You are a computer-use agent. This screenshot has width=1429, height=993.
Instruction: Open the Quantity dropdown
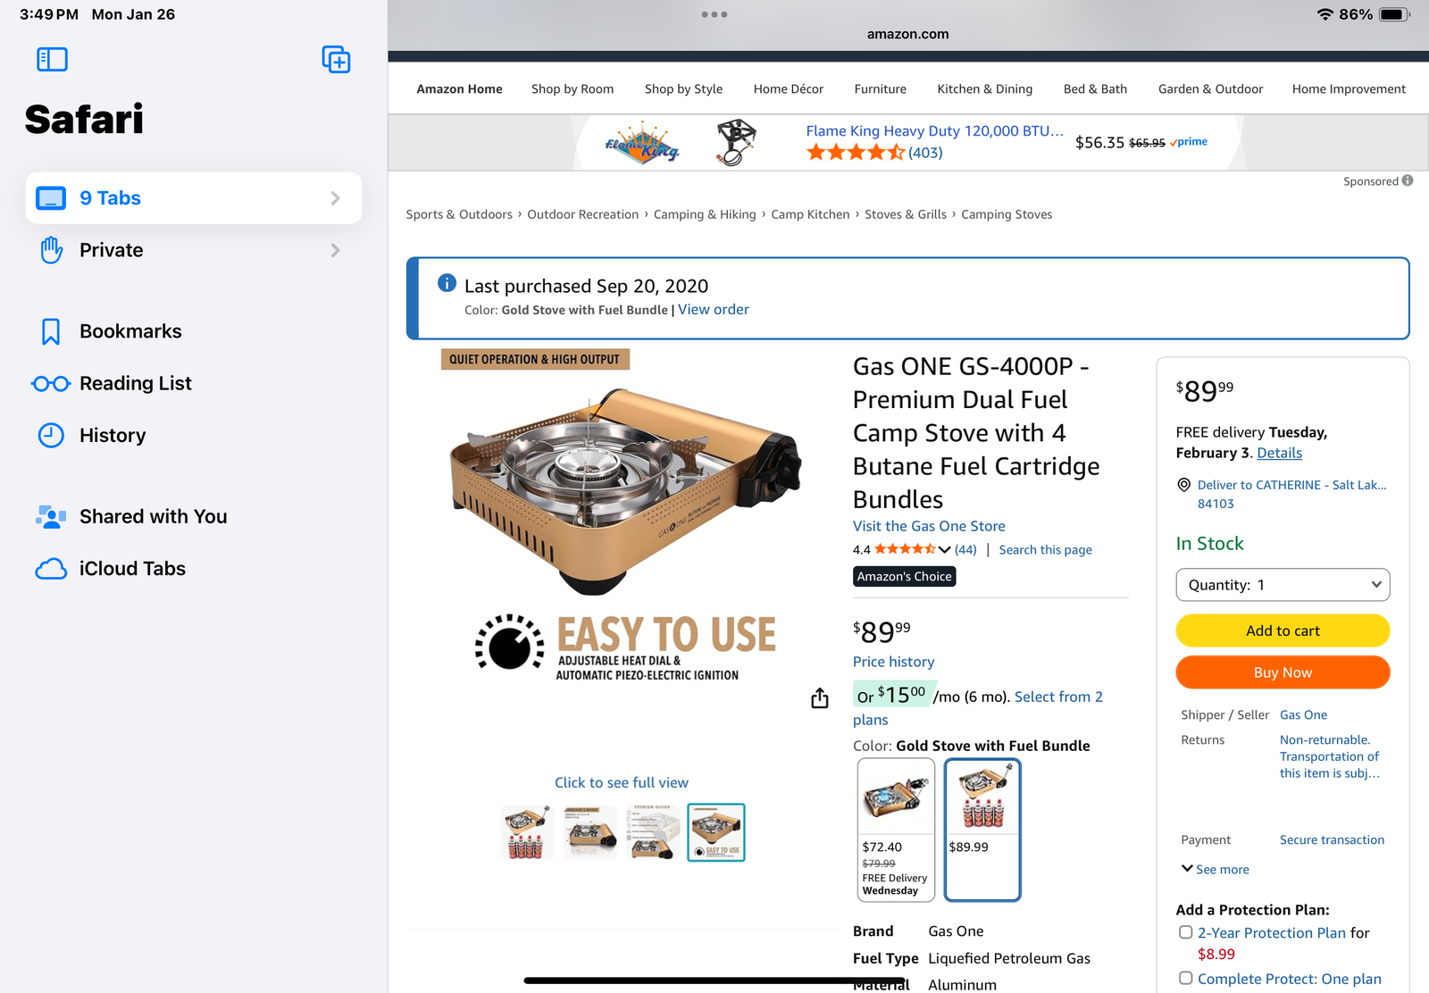tap(1283, 585)
